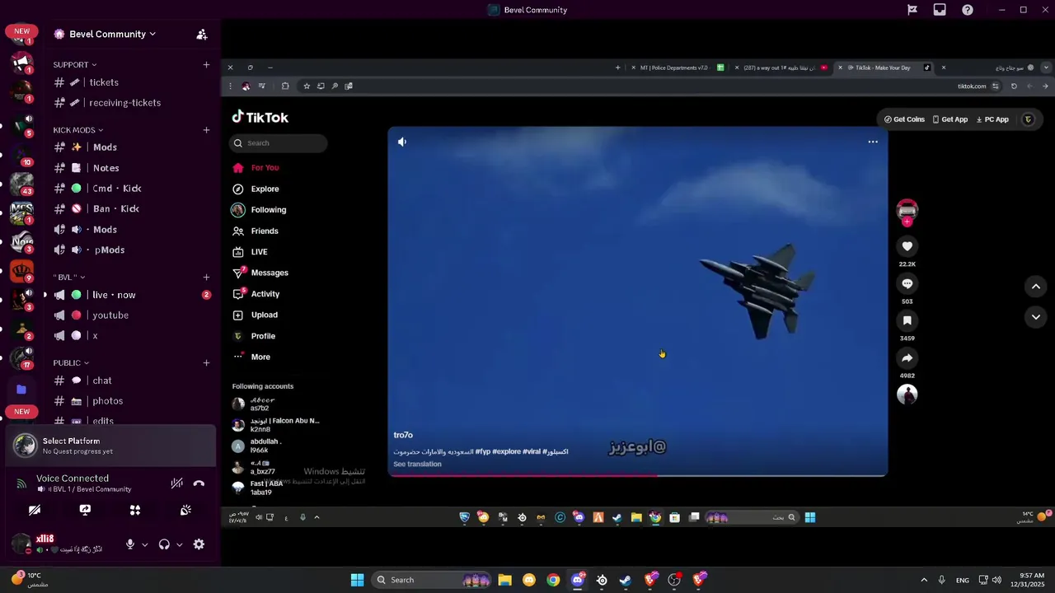
Task: Click the Get App button
Action: tap(949, 119)
